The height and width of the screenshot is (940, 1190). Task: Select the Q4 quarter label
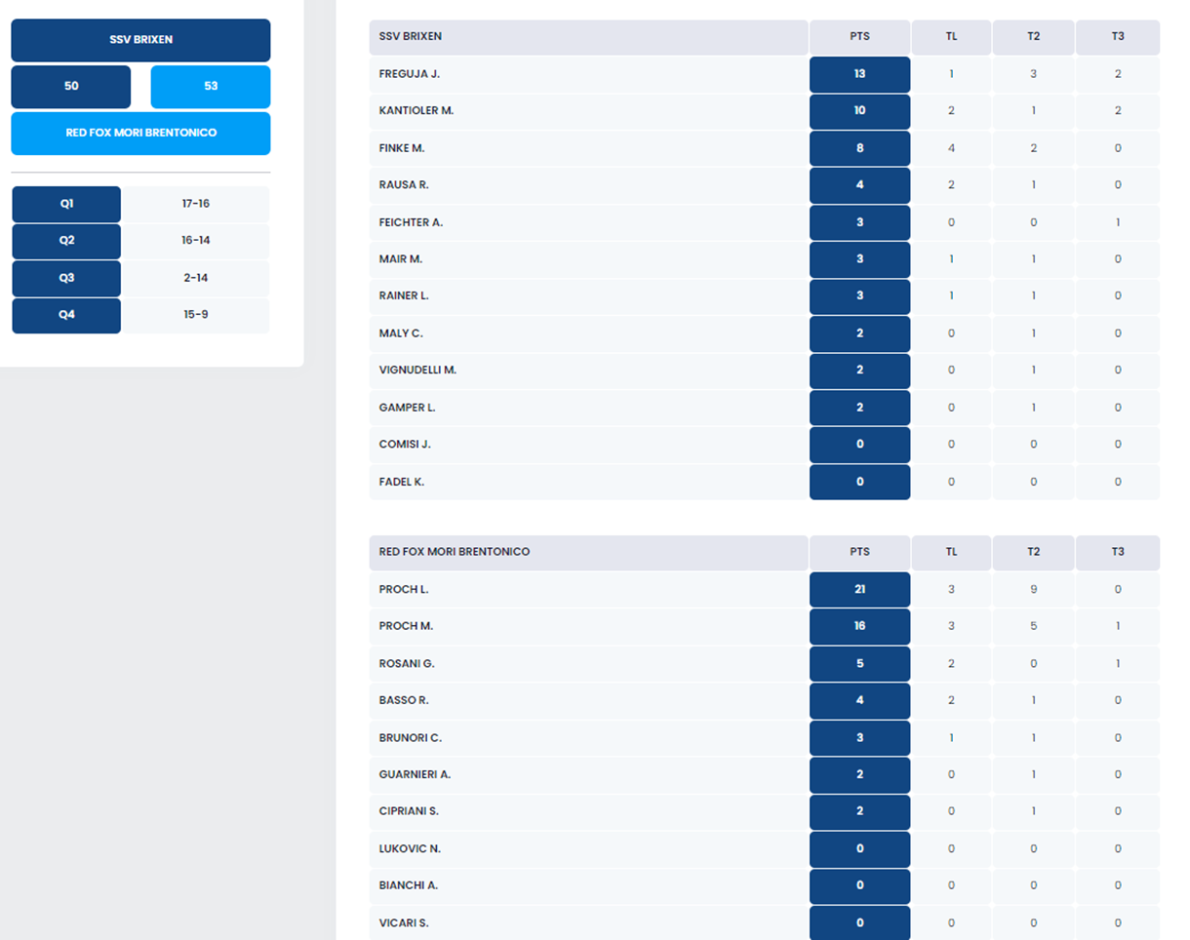click(x=66, y=315)
